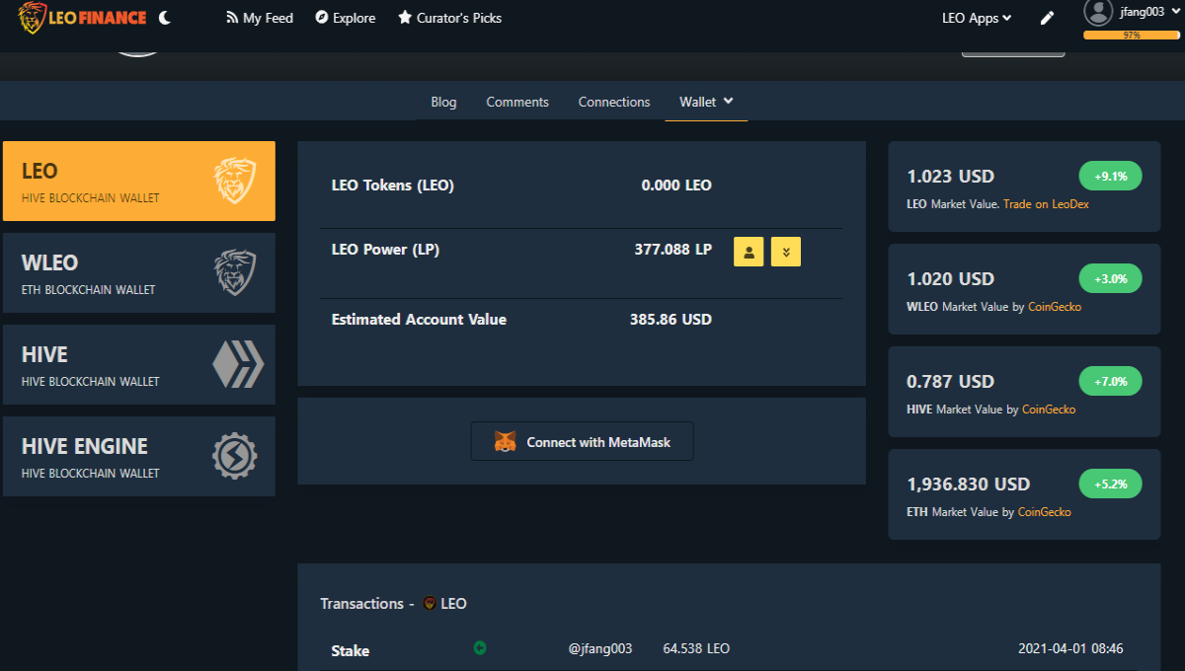The height and width of the screenshot is (671, 1185).
Task: Click the 2021-04-01 08:46 timestamp
Action: pyautogui.click(x=1070, y=648)
